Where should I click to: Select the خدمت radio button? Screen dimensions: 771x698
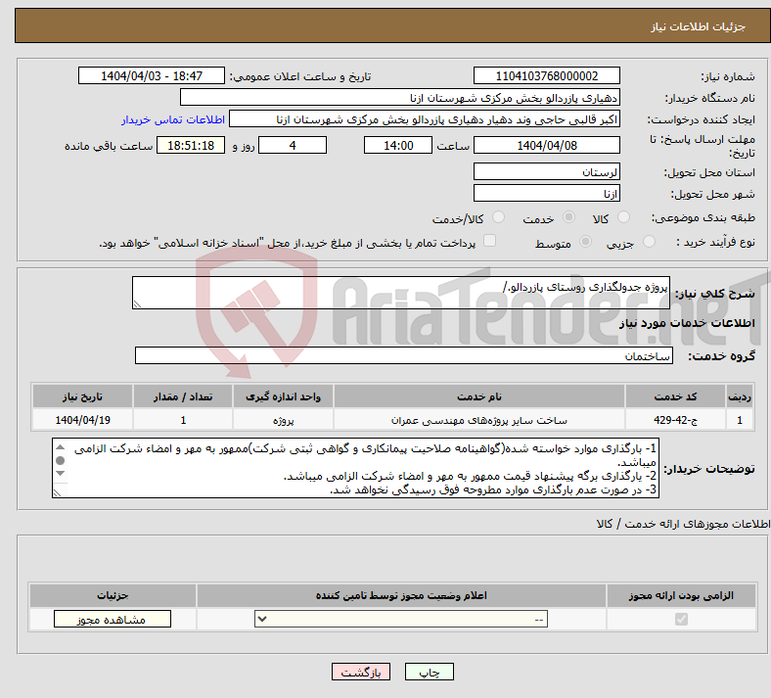click(x=568, y=217)
